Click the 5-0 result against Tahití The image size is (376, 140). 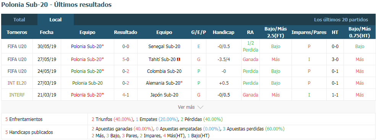point(126,60)
